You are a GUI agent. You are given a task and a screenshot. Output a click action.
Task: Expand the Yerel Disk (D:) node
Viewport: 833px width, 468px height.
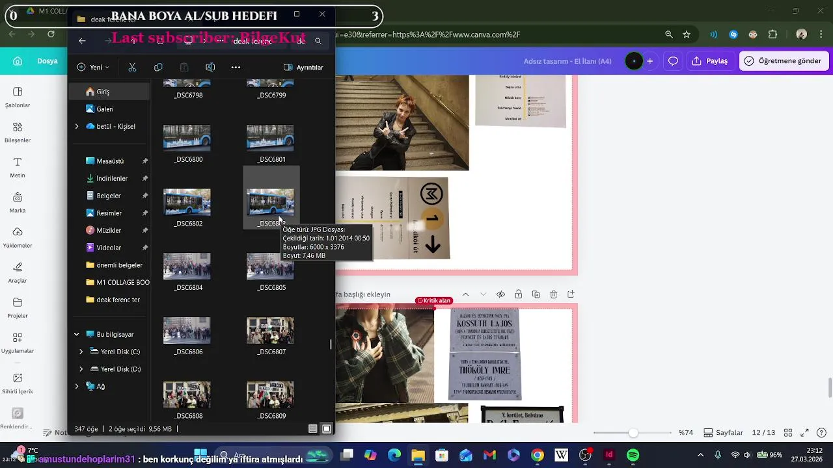(x=81, y=369)
